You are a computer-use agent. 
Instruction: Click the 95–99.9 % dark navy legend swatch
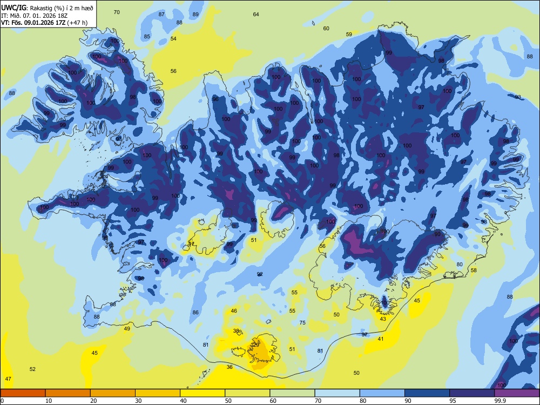coord(472,393)
